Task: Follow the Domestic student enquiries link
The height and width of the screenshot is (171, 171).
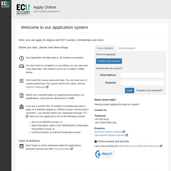Action: 108,132
